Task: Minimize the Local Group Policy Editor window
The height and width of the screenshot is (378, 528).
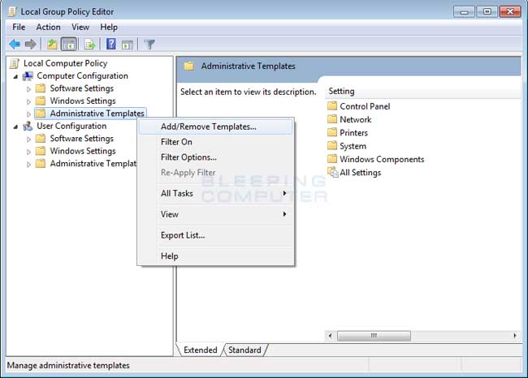Action: [464, 12]
